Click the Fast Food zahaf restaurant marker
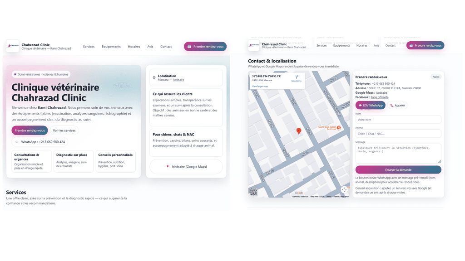465x261 pixels. (x=338, y=127)
